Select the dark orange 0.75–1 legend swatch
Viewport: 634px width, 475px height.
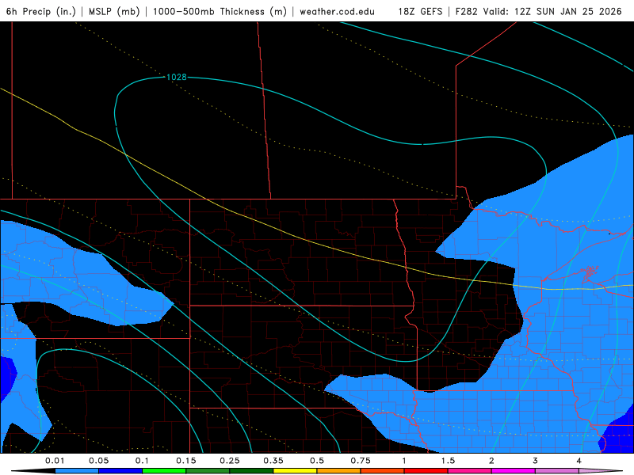(383, 471)
